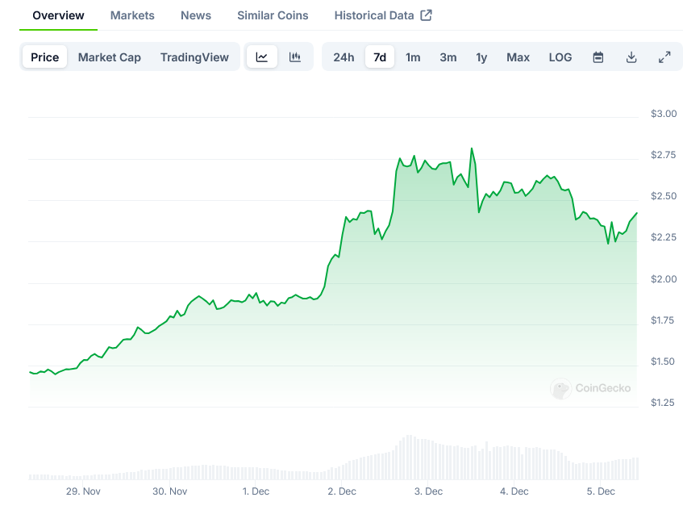683x510 pixels.
Task: Click the price peak on 3 Dec
Action: [x=472, y=148]
